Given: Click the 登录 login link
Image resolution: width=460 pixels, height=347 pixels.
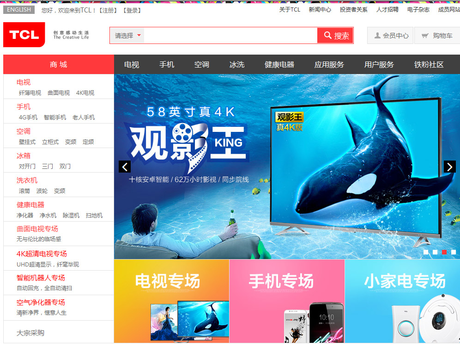Looking at the screenshot, I should coord(132,10).
